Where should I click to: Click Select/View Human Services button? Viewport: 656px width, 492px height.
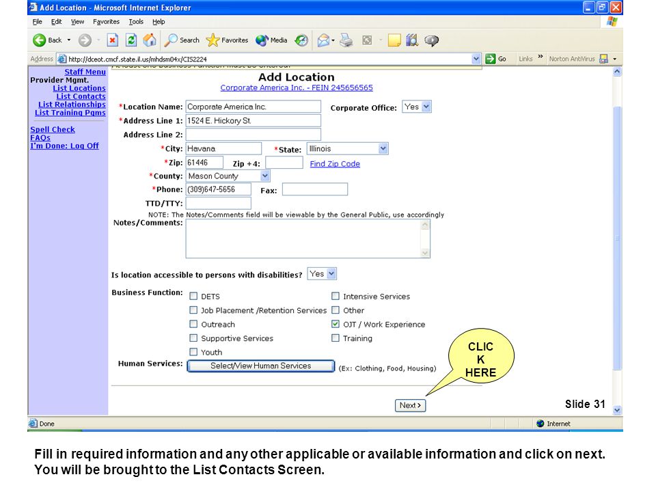click(260, 366)
